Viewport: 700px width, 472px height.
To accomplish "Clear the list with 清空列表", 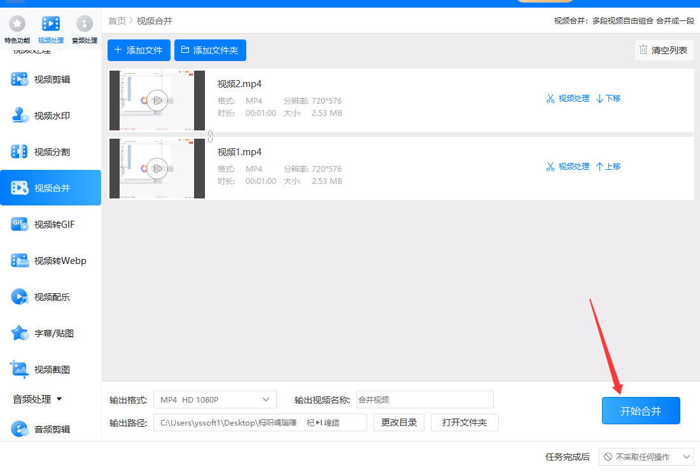I will point(663,50).
